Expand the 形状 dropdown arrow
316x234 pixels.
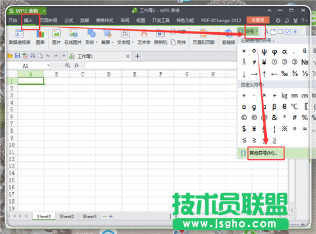click(x=97, y=42)
